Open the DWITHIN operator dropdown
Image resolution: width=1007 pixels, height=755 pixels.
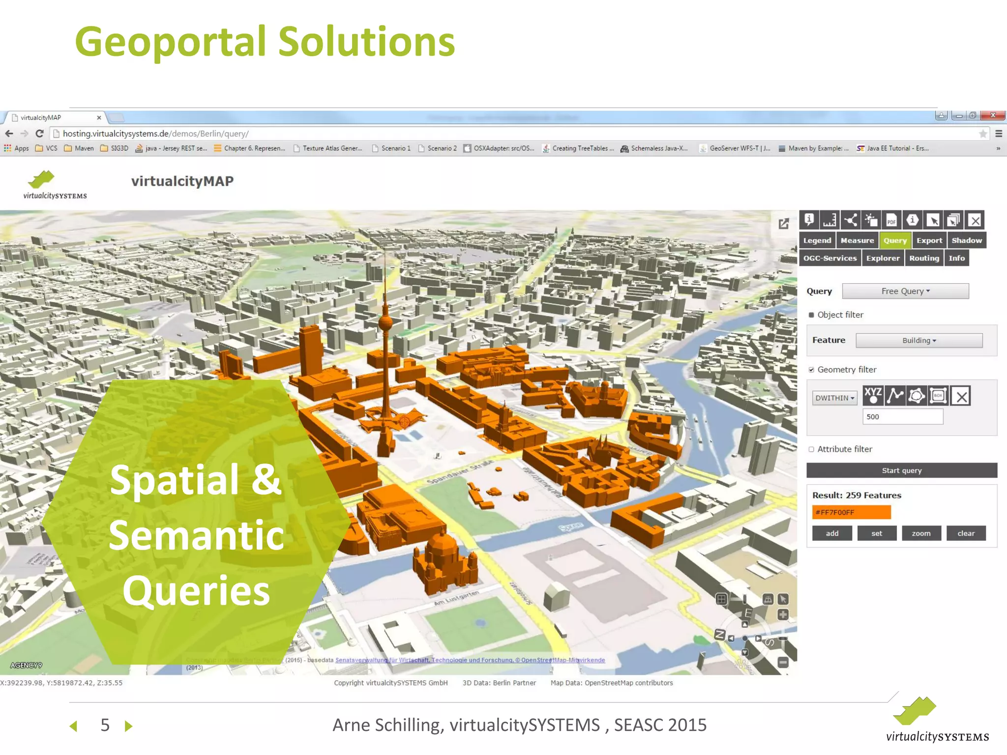(x=834, y=398)
